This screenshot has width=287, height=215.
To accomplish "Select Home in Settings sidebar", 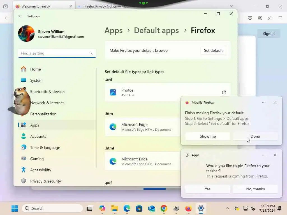I will [57, 69].
